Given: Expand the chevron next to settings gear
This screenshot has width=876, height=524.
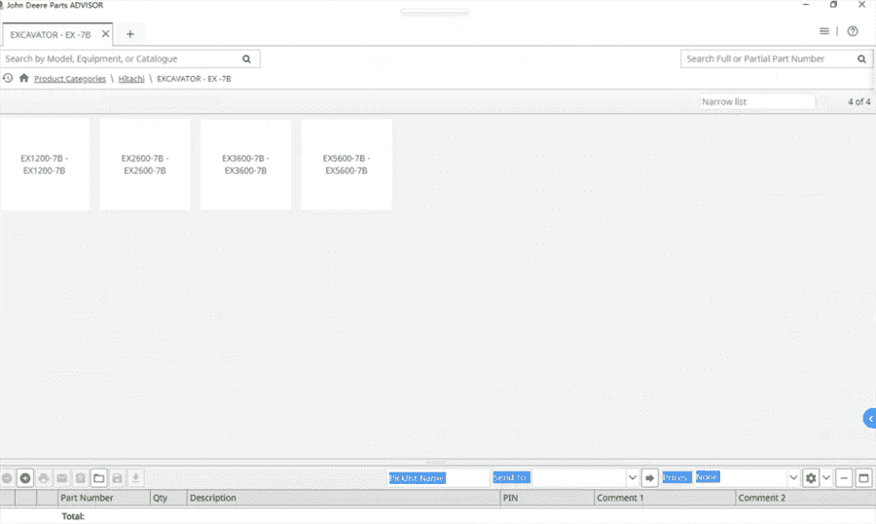Looking at the screenshot, I should (x=826, y=478).
